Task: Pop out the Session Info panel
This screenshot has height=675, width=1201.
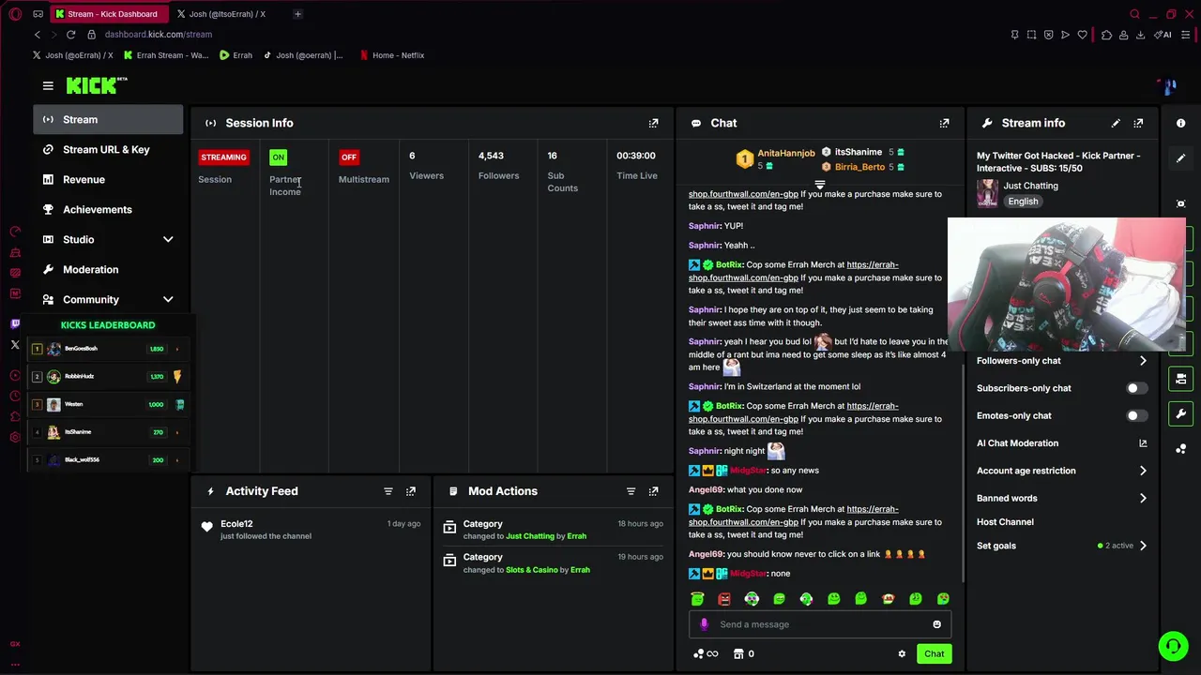Action: [x=654, y=123]
